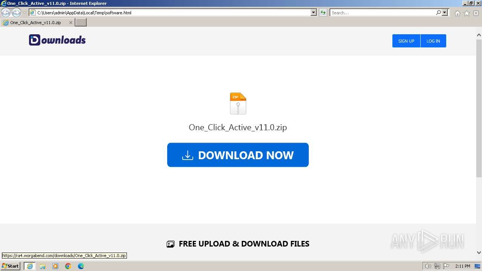Click the magnifier search icon
Viewport: 482px width, 271px height.
(x=438, y=13)
